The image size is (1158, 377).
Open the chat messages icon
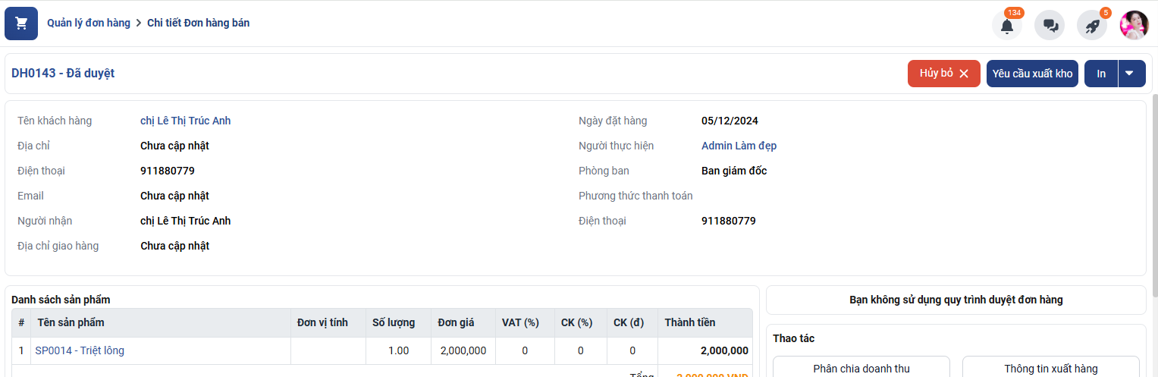click(x=1050, y=25)
